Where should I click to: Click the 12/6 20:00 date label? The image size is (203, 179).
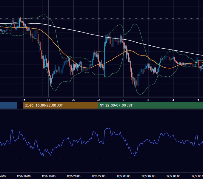tap(73, 176)
